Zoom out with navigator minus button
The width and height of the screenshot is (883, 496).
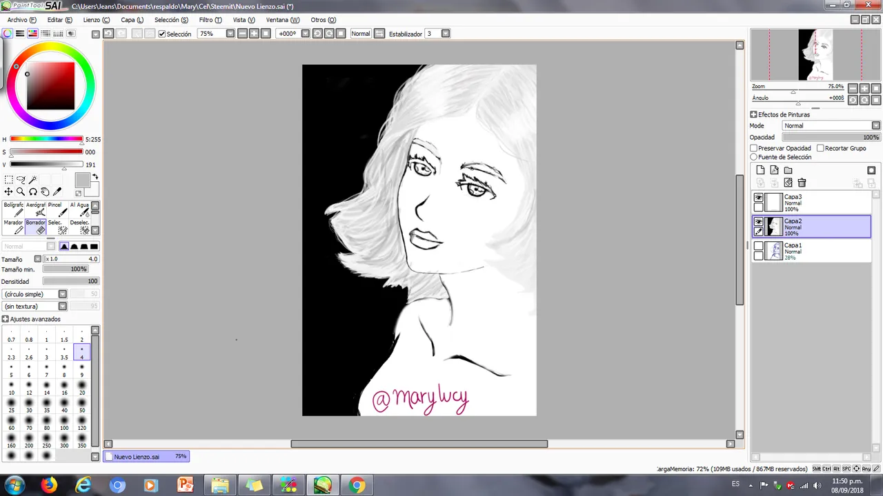853,88
